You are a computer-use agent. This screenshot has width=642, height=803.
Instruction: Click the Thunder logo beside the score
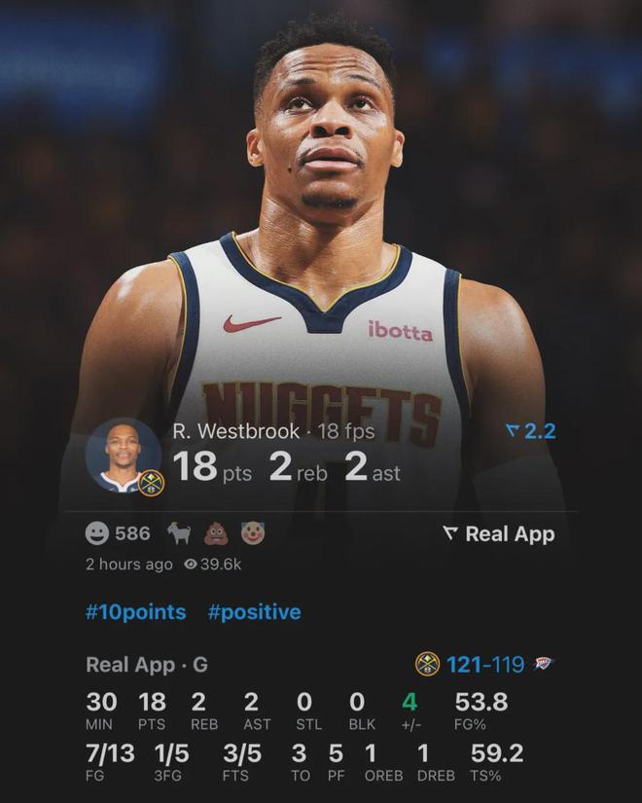tap(544, 664)
